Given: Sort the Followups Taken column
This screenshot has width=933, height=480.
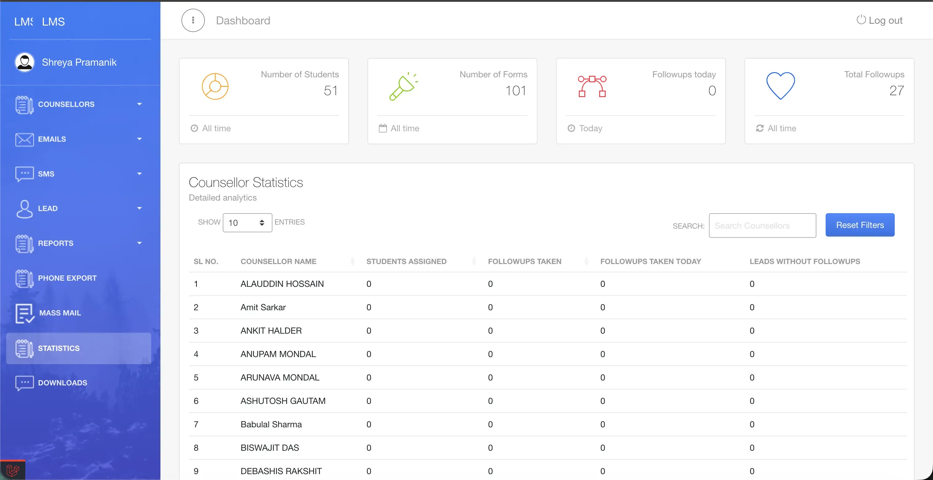Looking at the screenshot, I should pos(586,261).
